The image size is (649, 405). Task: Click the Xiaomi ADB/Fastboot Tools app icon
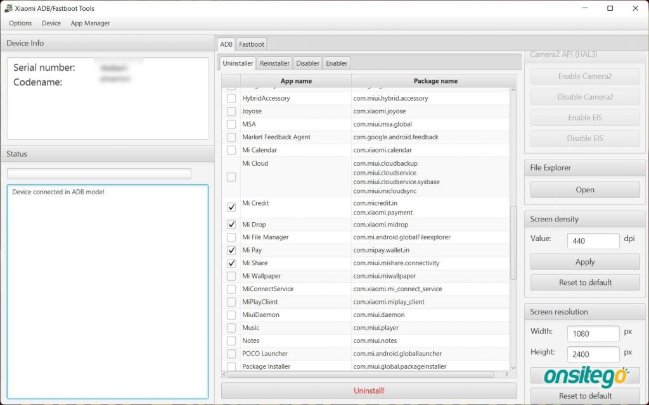click(x=8, y=9)
